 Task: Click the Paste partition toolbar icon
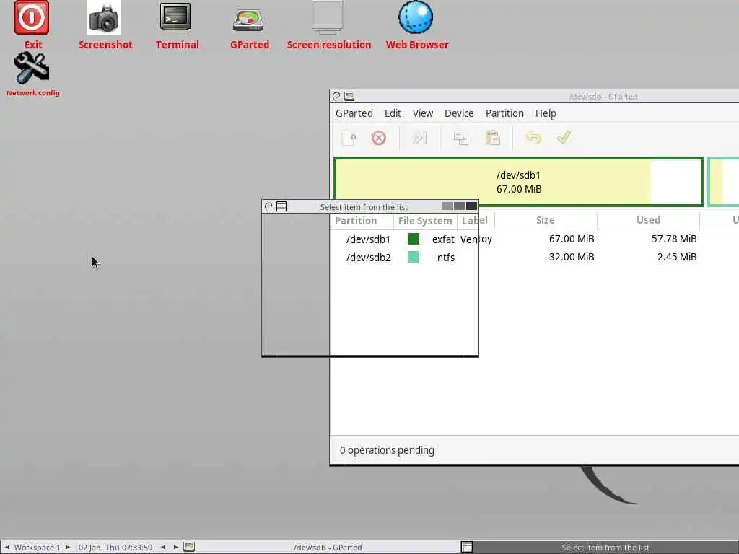point(492,138)
